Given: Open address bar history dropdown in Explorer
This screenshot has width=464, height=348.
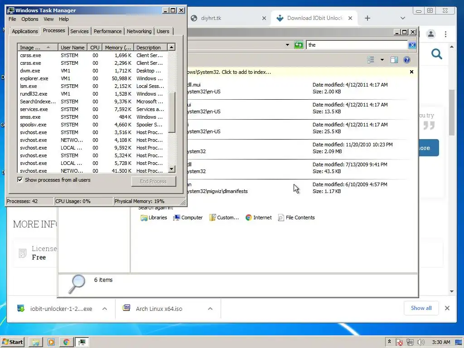Looking at the screenshot, I should (x=287, y=45).
